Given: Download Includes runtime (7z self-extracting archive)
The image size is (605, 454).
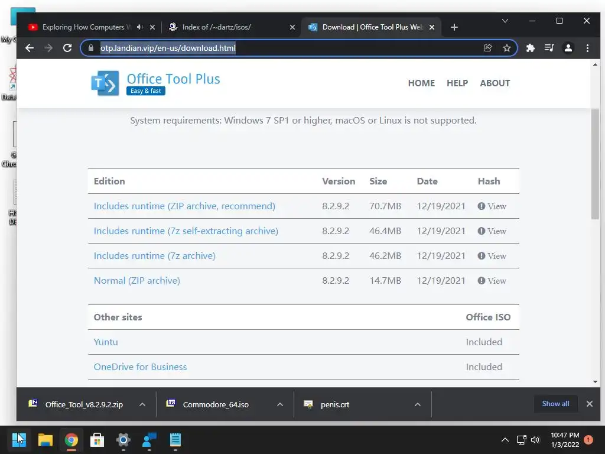Looking at the screenshot, I should coord(186,231).
